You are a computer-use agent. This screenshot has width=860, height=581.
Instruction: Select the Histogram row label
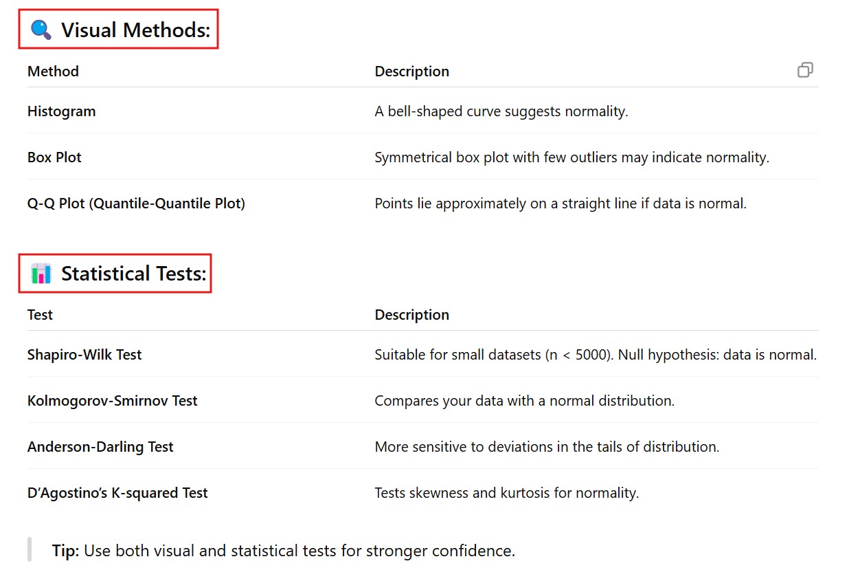(62, 111)
